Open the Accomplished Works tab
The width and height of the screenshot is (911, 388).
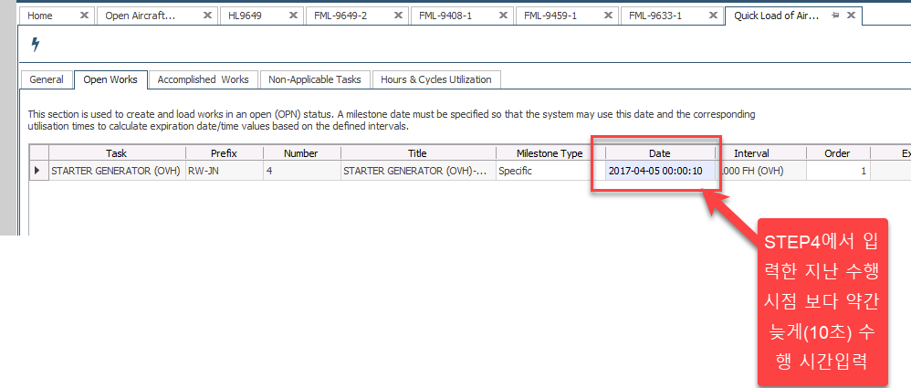click(x=203, y=79)
